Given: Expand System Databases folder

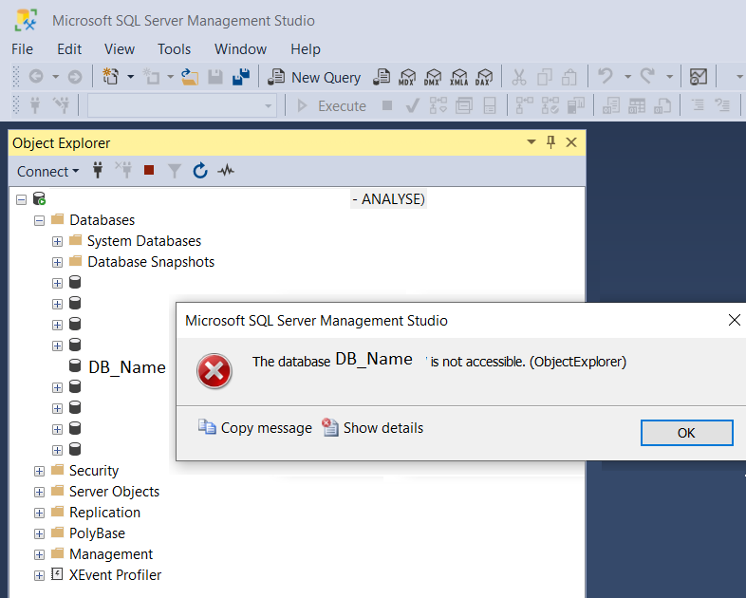Looking at the screenshot, I should point(57,242).
